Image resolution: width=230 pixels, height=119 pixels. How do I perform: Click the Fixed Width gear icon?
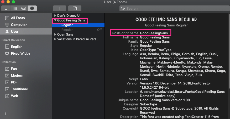click(x=7, y=53)
